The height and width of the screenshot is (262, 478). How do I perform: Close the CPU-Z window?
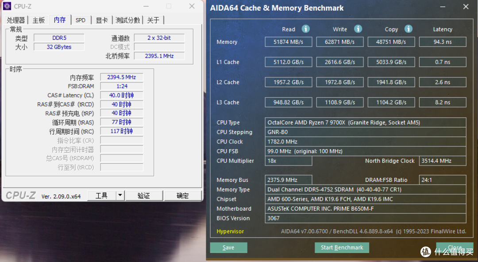tap(192, 6)
